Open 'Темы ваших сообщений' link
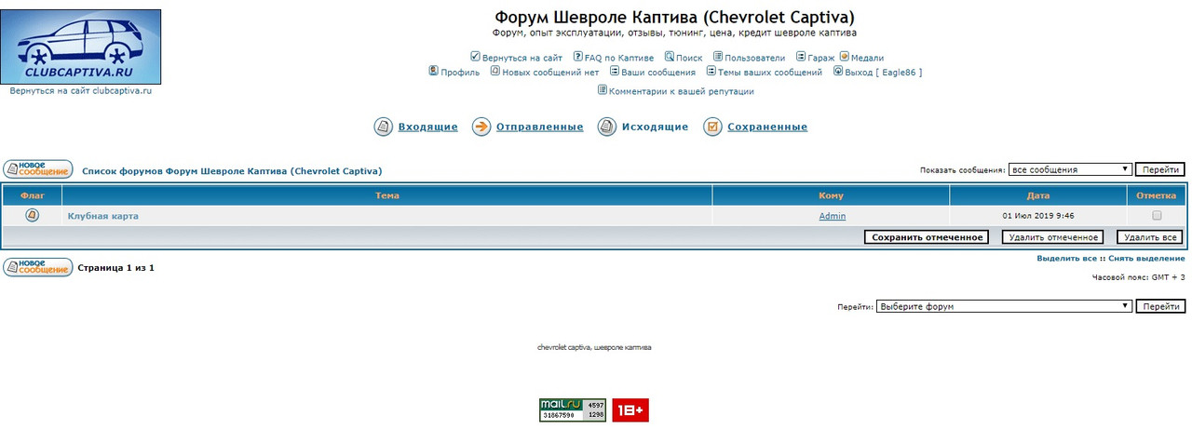This screenshot has width=1192, height=429. (x=770, y=73)
